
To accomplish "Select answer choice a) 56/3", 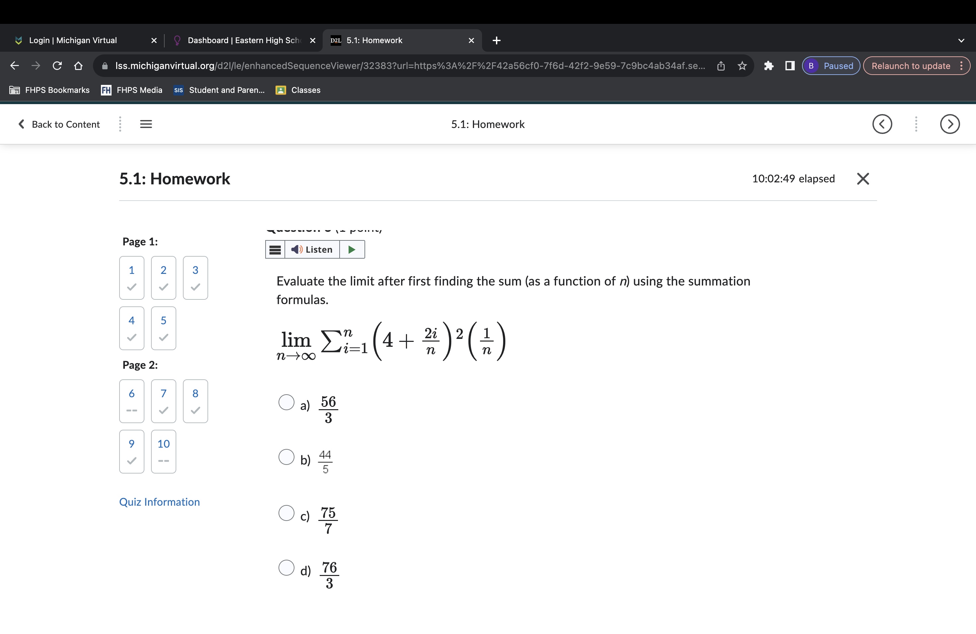I will click(x=286, y=403).
